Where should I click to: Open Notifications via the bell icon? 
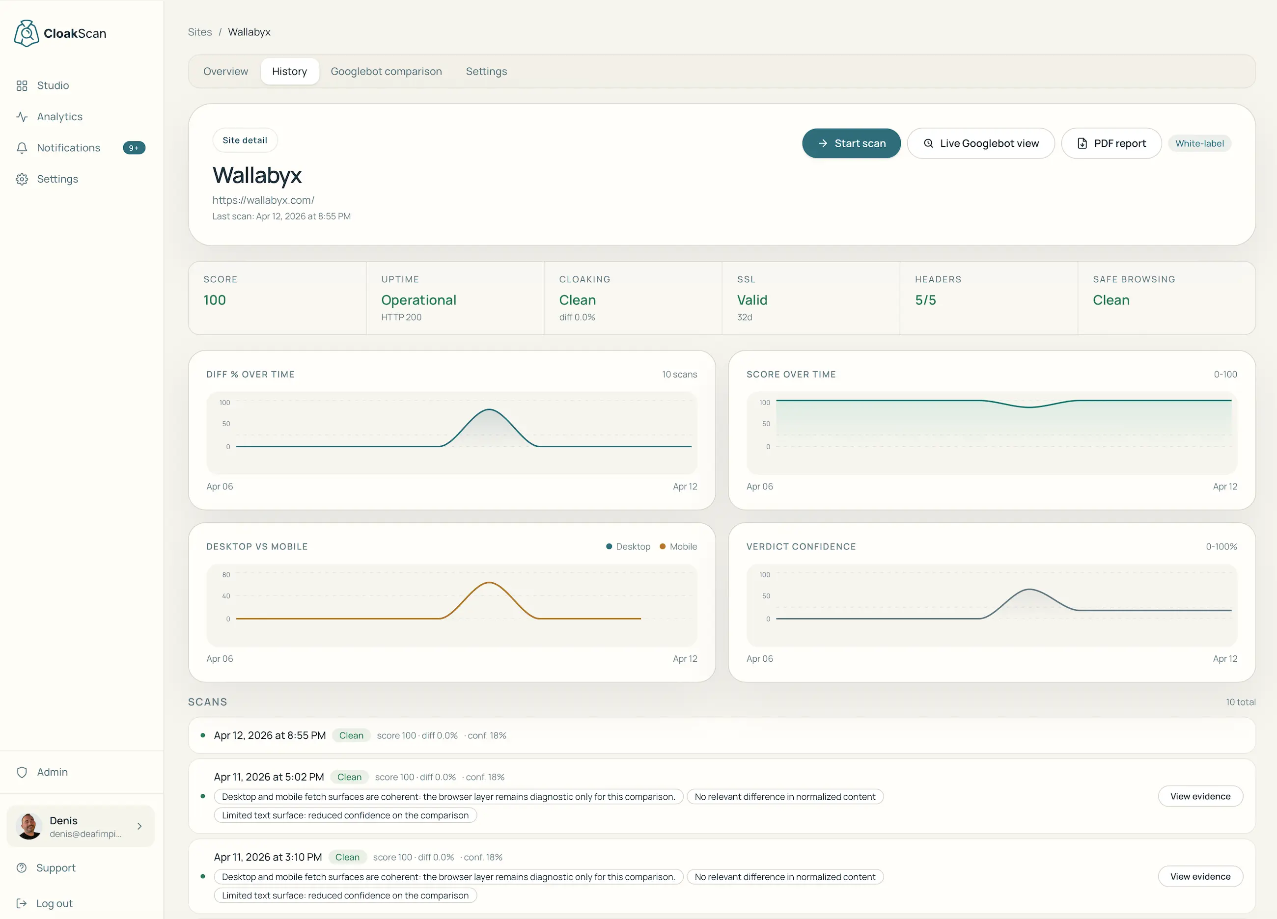coord(22,147)
